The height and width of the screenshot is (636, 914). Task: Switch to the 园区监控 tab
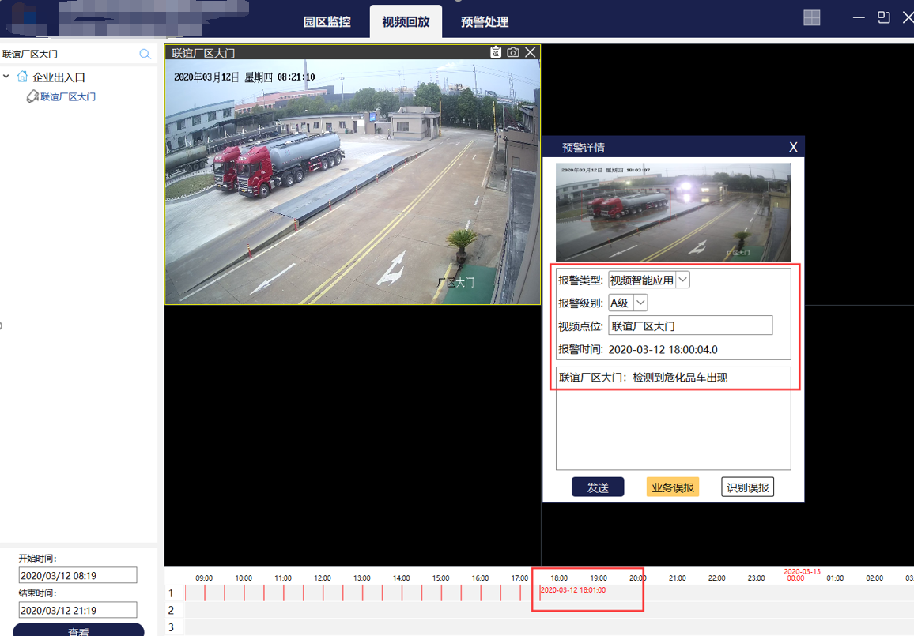coord(327,21)
